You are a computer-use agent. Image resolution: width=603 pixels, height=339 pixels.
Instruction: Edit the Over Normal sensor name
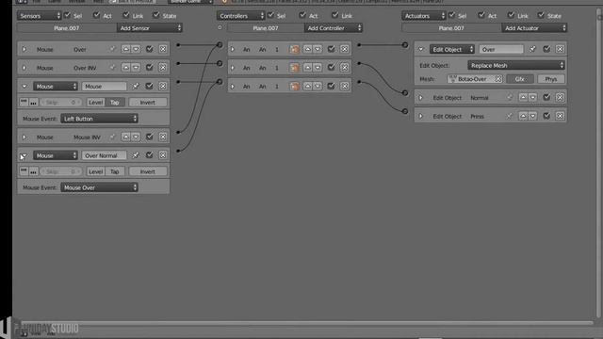(104, 155)
